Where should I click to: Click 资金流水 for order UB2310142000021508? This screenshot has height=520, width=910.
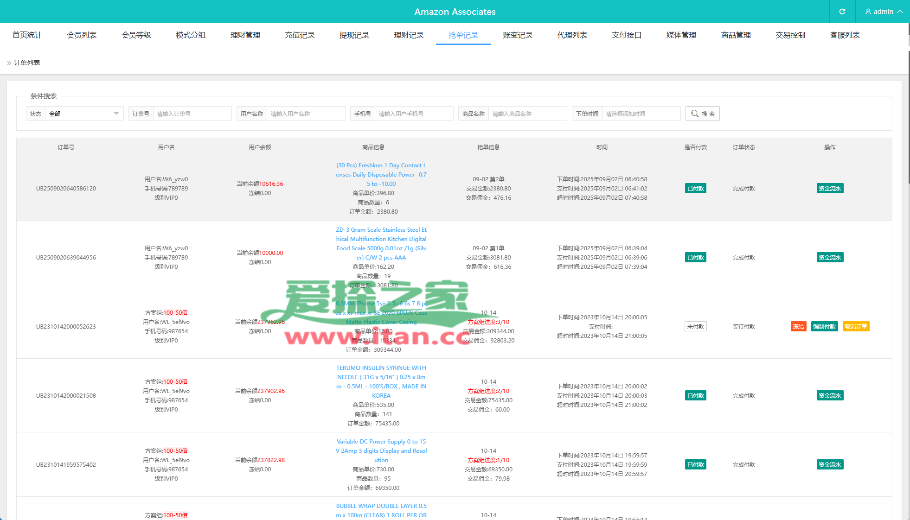click(x=830, y=395)
